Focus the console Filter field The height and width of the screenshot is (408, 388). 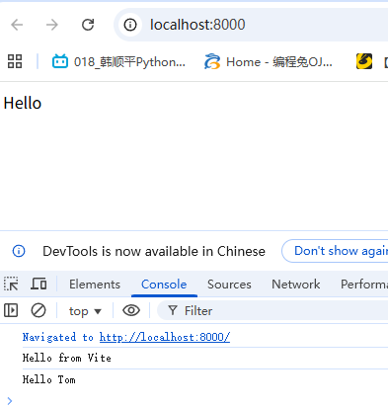(272, 310)
